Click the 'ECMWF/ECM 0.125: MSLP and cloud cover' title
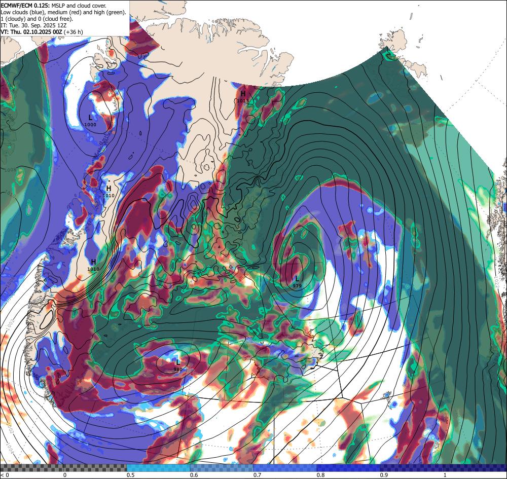507x479 pixels. click(53, 6)
